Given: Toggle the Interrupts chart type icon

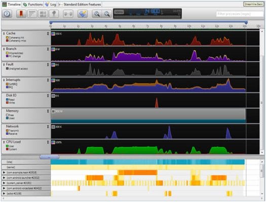Looking at the screenshot, I should tap(53, 80).
